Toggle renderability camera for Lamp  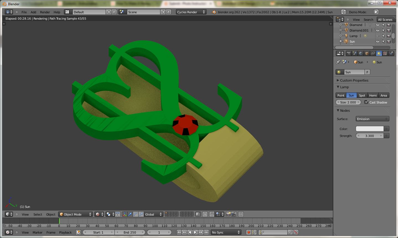click(x=389, y=36)
